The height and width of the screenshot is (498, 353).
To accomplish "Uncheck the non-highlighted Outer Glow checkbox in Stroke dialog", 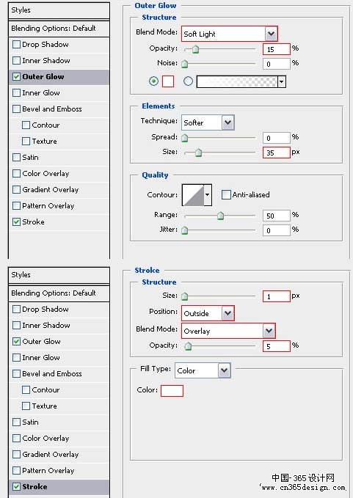I will [x=17, y=342].
